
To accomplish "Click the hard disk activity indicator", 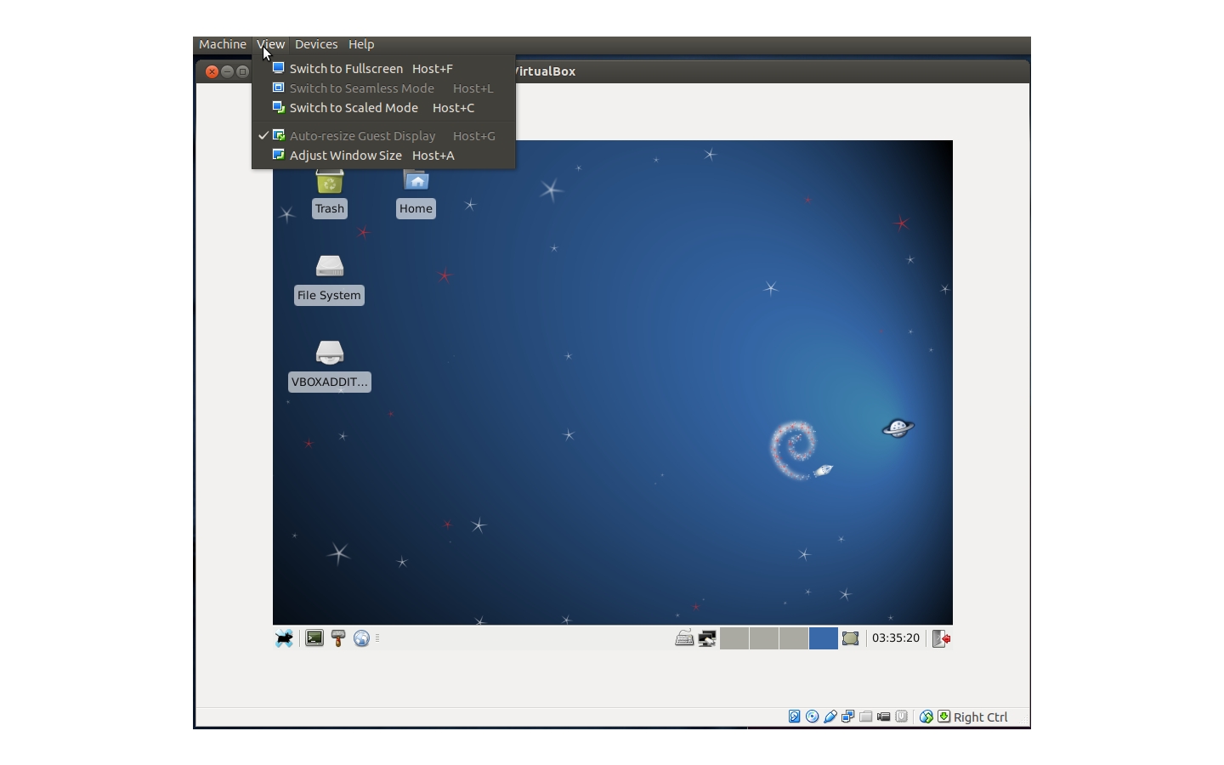I will pyautogui.click(x=794, y=717).
